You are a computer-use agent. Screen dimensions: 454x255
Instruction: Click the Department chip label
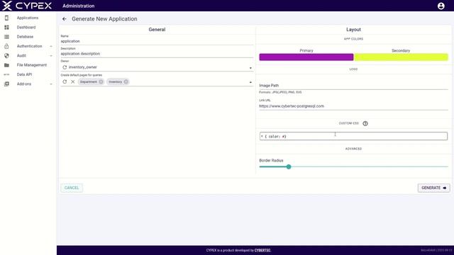[88, 82]
